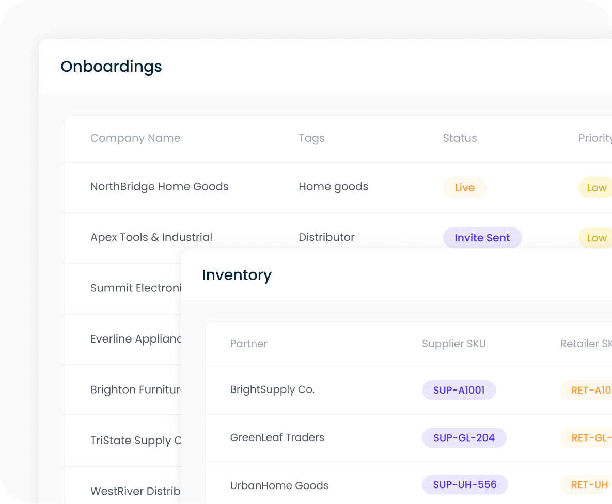Sort by Status column header

[x=460, y=138]
